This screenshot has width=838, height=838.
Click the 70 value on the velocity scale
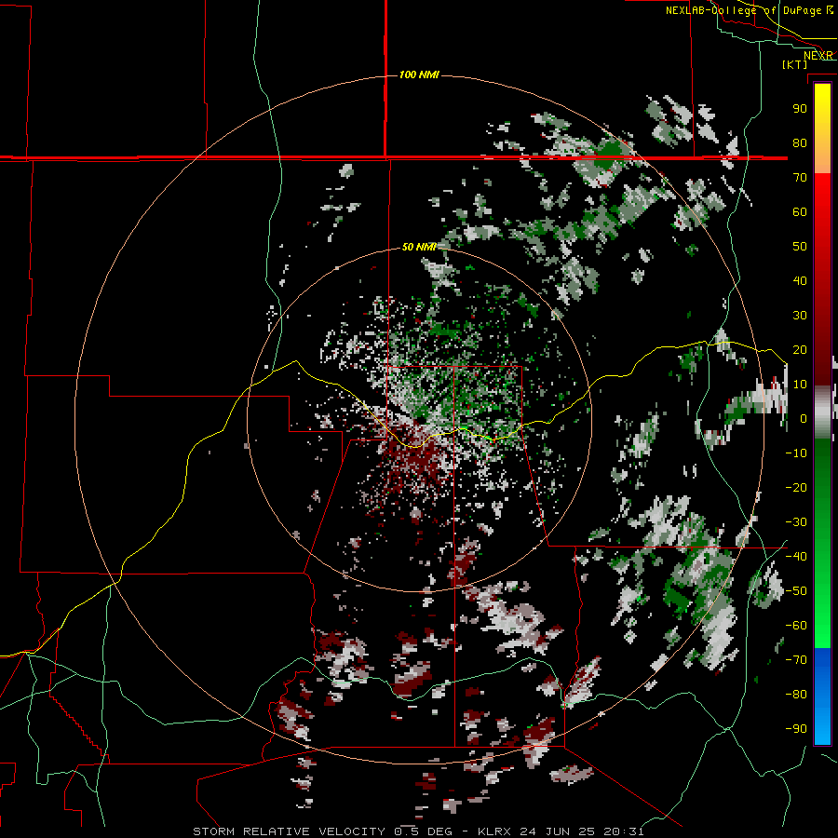[x=800, y=178]
